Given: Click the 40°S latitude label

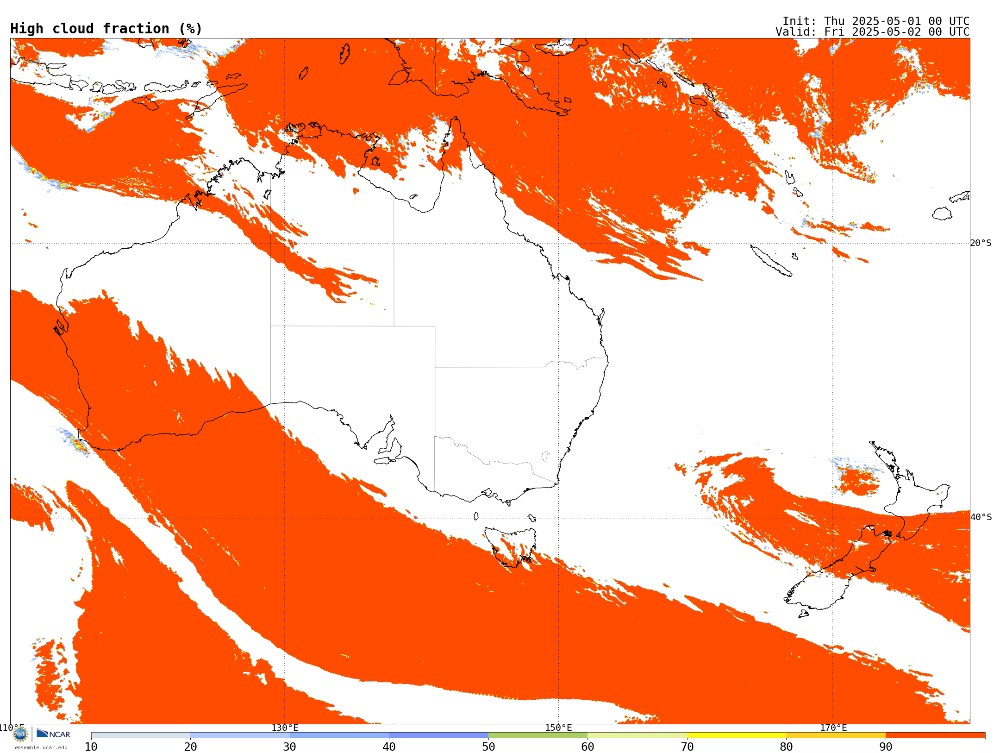Looking at the screenshot, I should 981,517.
